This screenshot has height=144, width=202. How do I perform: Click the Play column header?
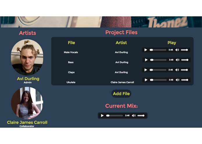coord(172,43)
